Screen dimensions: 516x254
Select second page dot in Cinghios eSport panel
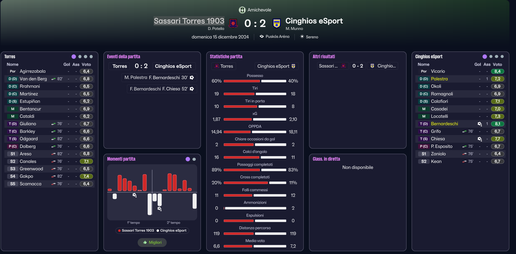tap(491, 57)
